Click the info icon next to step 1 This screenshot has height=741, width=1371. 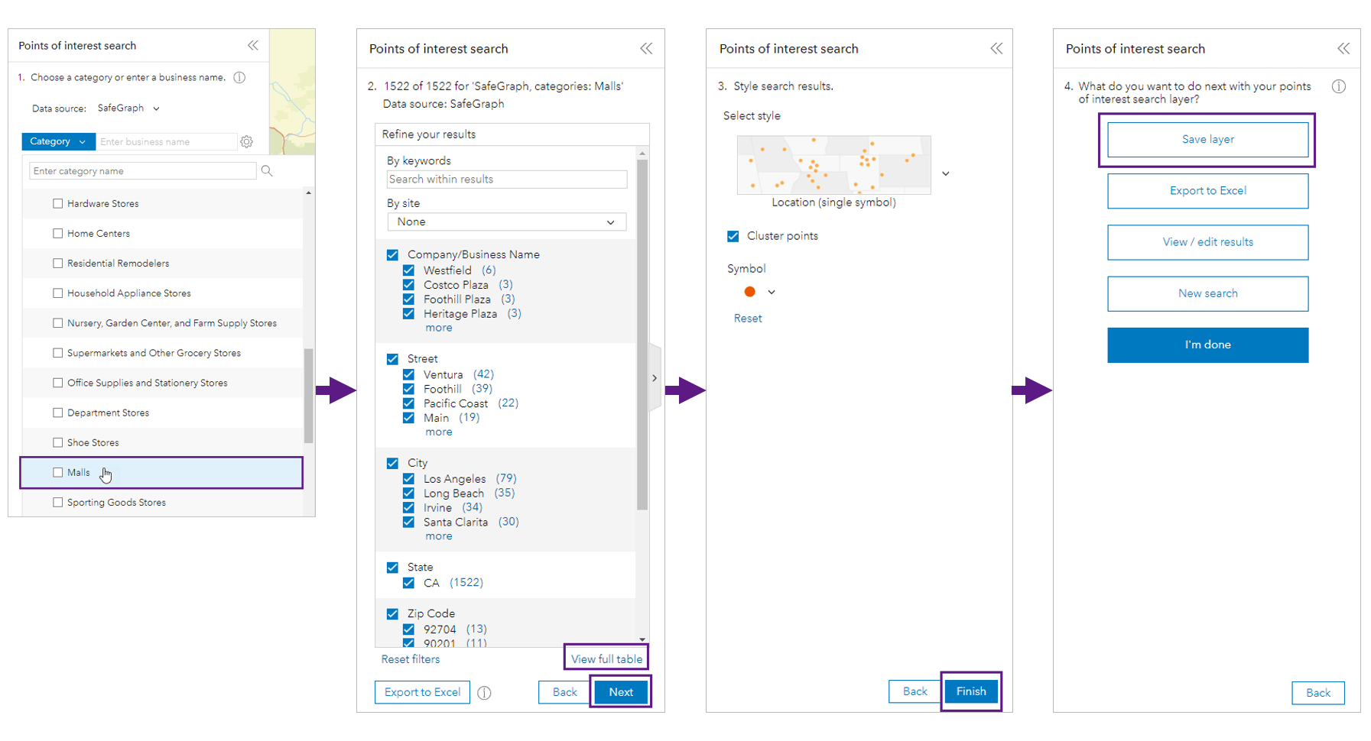[240, 77]
